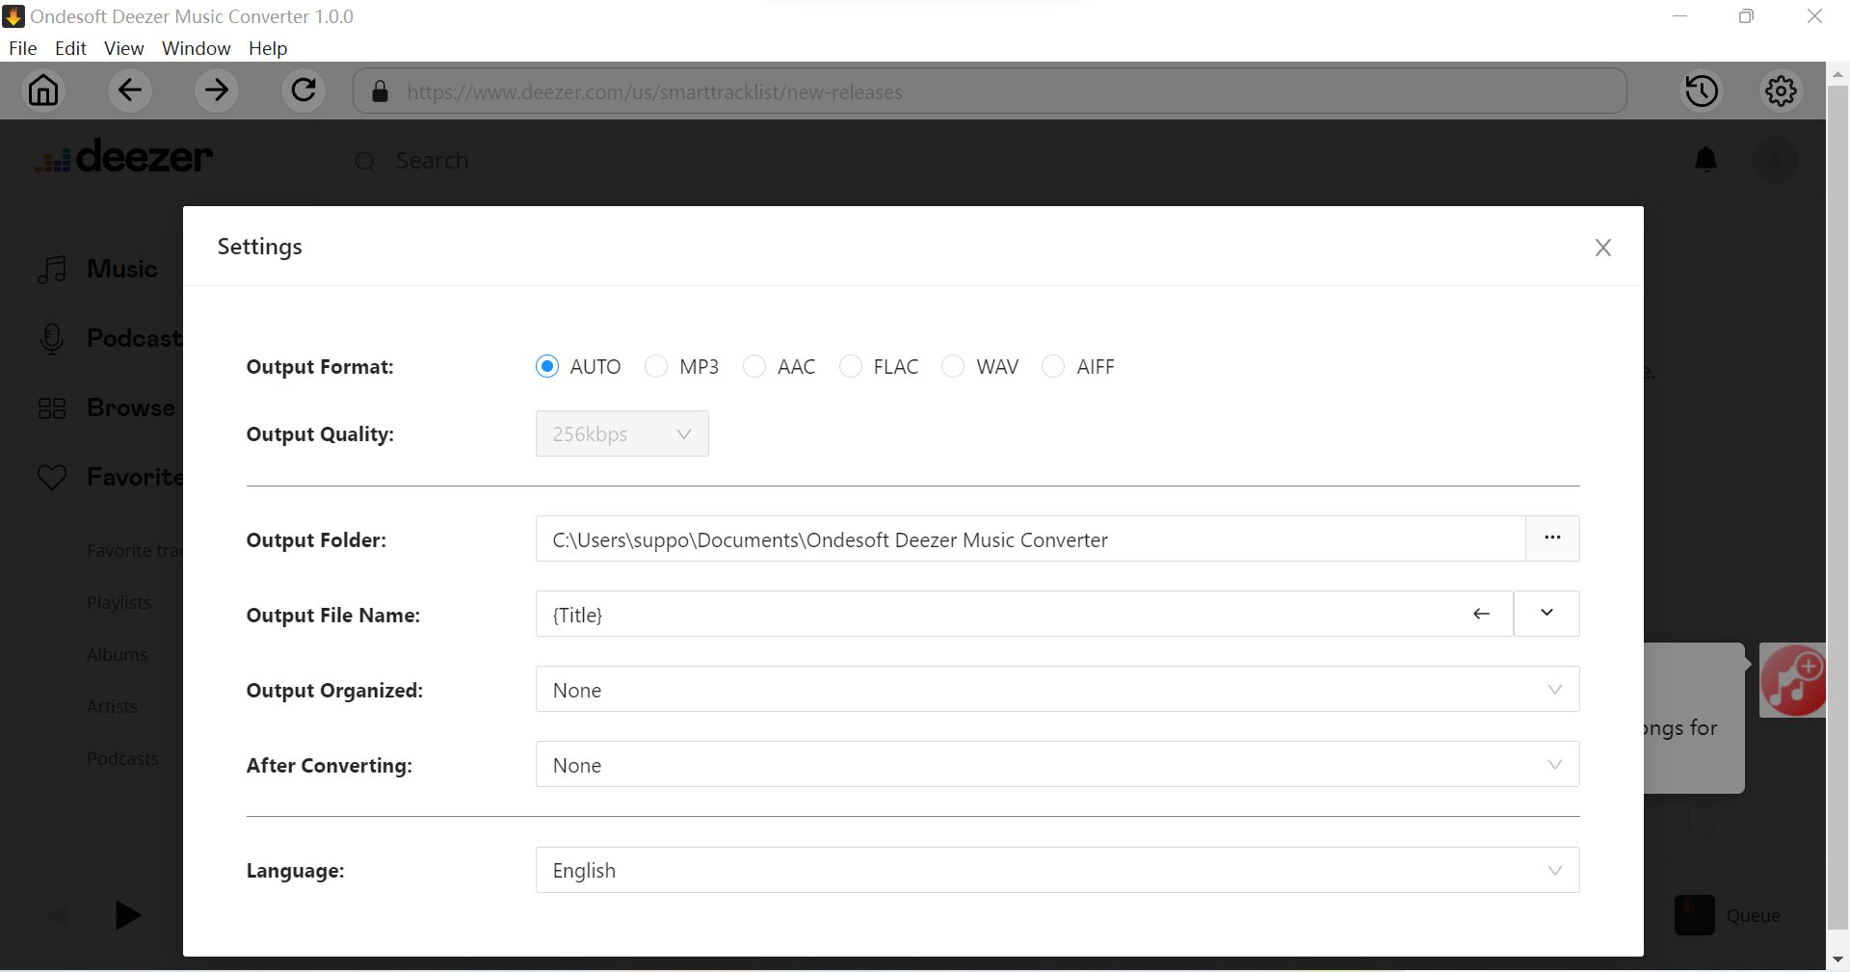1850x972 pixels.
Task: Open the View menu
Action: 123,48
